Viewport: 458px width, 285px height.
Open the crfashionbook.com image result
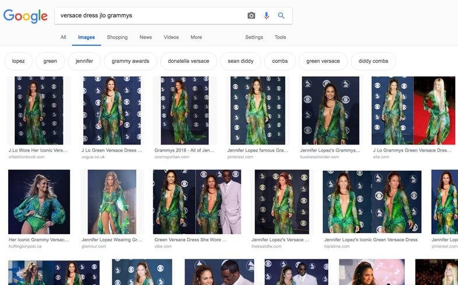point(39,110)
